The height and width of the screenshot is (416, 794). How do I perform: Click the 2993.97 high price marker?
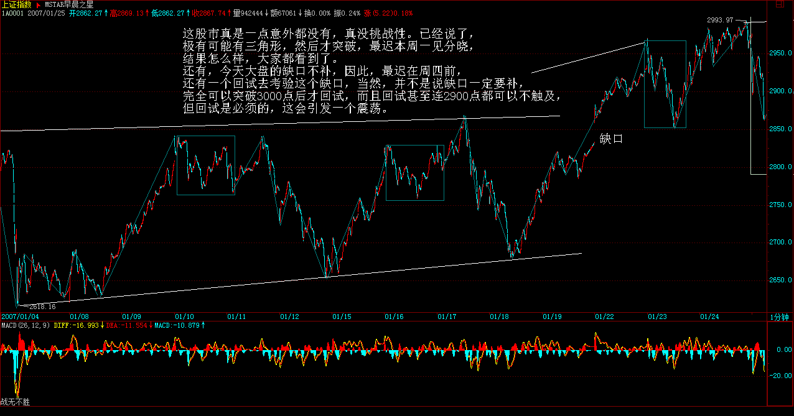coord(720,20)
